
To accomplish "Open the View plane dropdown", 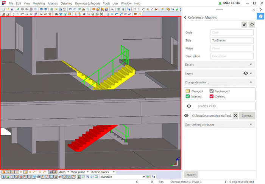I will pos(80,172).
